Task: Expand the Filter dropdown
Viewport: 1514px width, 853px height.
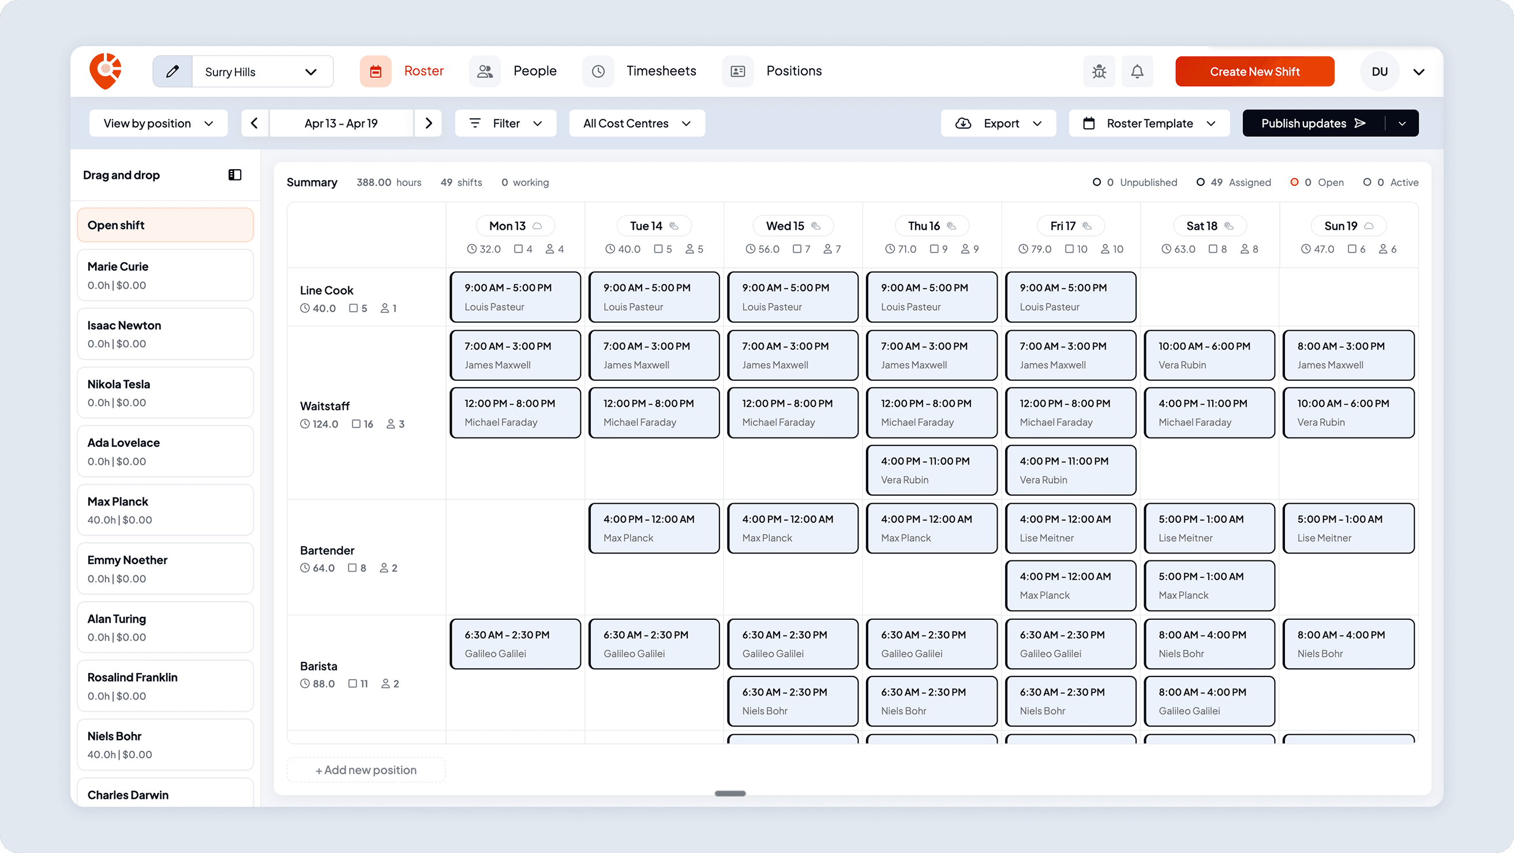Action: tap(505, 124)
